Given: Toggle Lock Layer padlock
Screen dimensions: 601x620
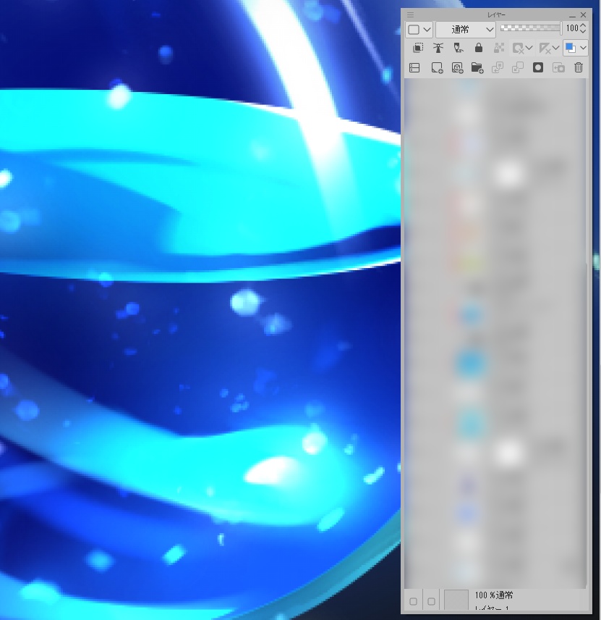Looking at the screenshot, I should coord(478,49).
